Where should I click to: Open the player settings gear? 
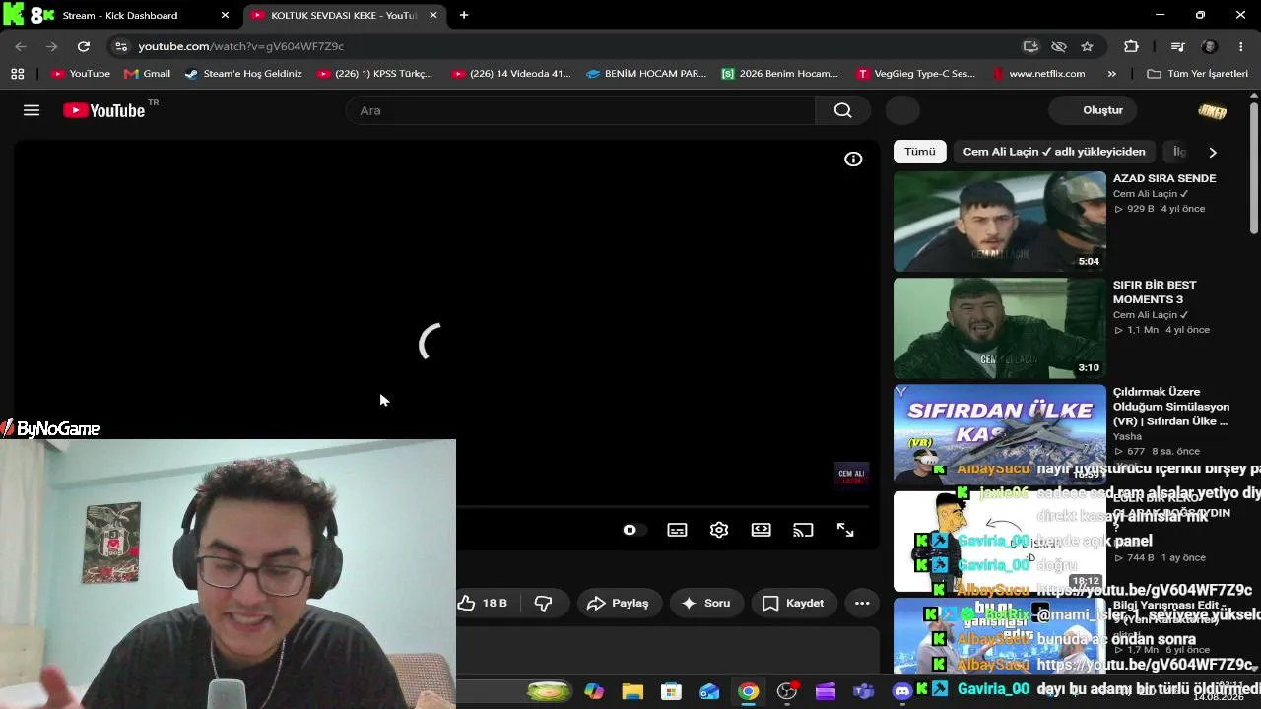click(x=719, y=530)
